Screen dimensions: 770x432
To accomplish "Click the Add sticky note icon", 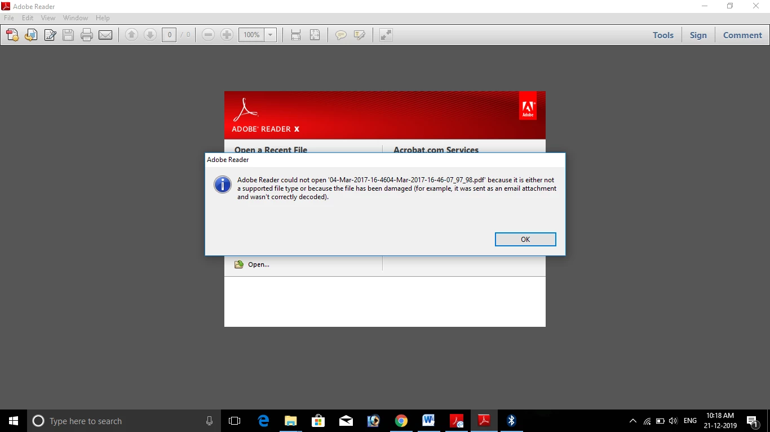I will tap(340, 35).
